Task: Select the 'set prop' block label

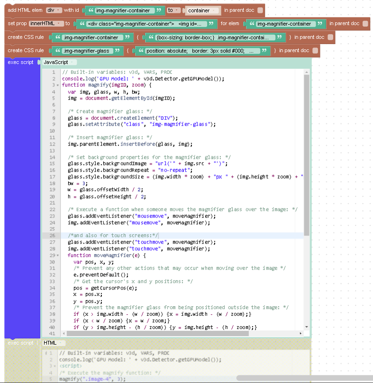Action: click(17, 23)
